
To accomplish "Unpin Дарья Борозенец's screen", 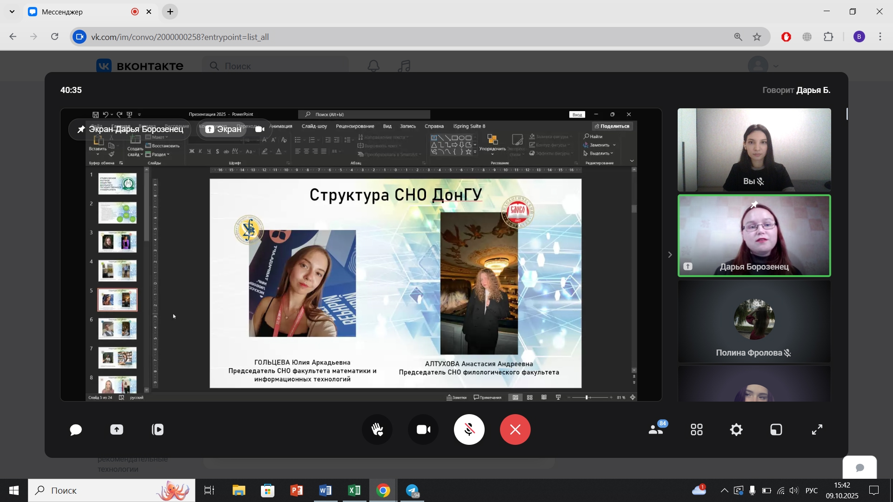I will click(81, 129).
